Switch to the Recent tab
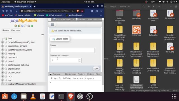This screenshot has width=179, height=101. (6, 30)
